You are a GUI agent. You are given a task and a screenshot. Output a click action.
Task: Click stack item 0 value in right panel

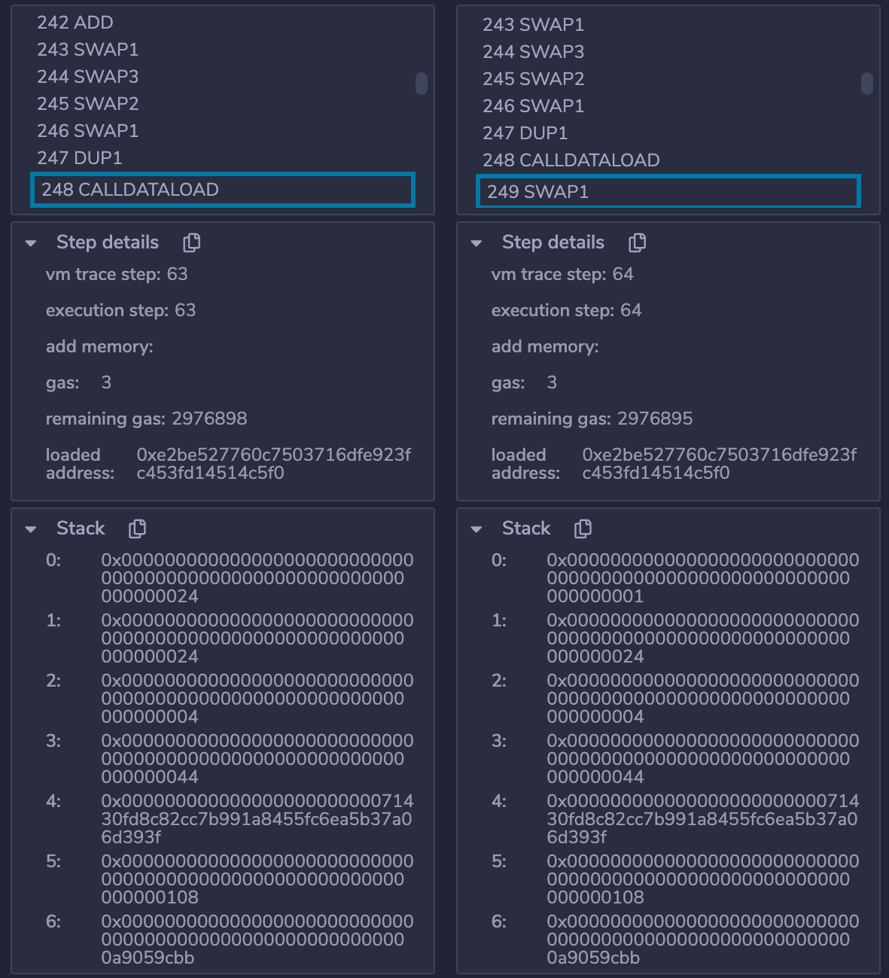(x=702, y=578)
